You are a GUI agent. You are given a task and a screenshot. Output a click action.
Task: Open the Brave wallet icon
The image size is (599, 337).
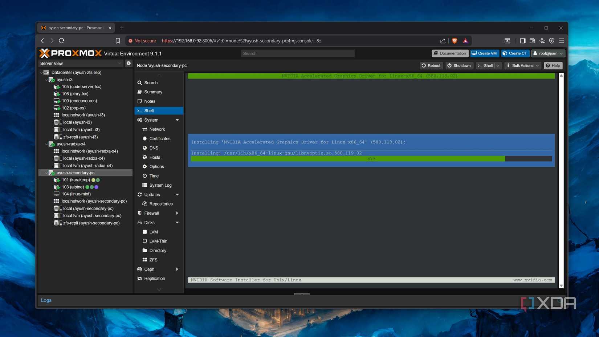(532, 41)
